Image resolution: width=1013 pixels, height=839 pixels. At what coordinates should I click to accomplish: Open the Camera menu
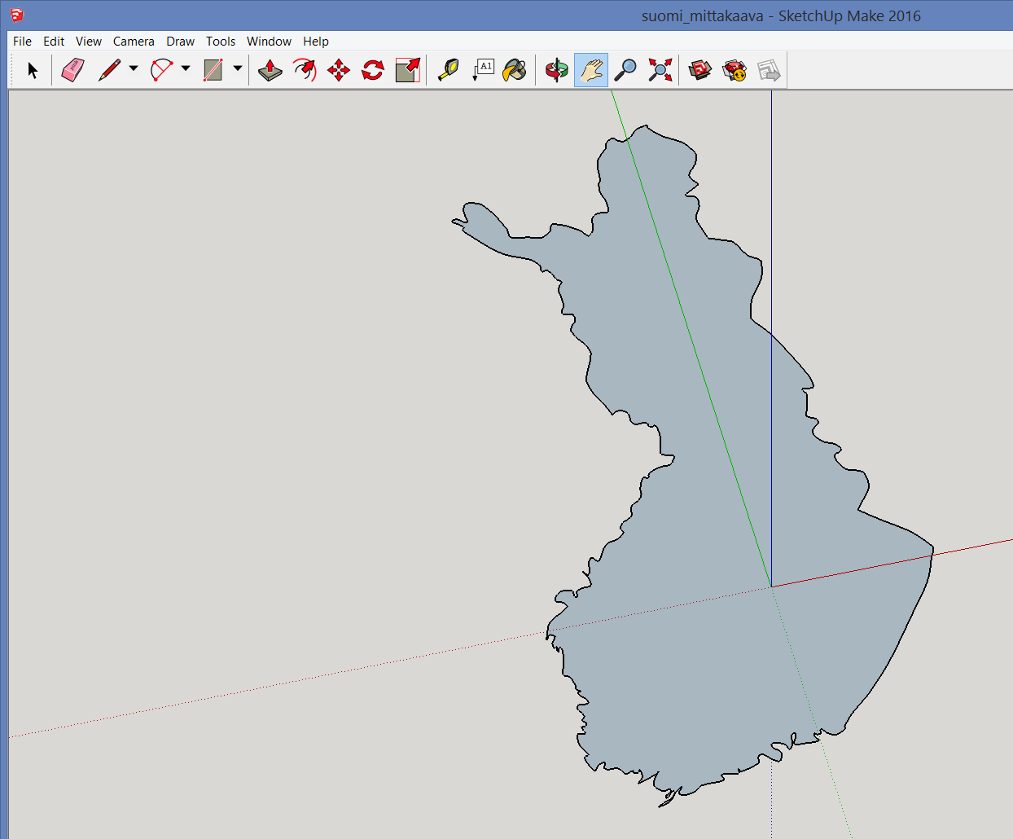(x=134, y=42)
